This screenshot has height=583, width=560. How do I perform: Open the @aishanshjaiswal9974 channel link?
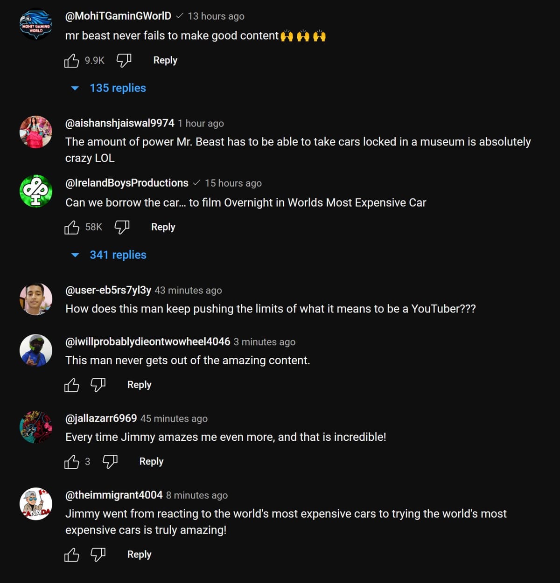[x=119, y=123]
